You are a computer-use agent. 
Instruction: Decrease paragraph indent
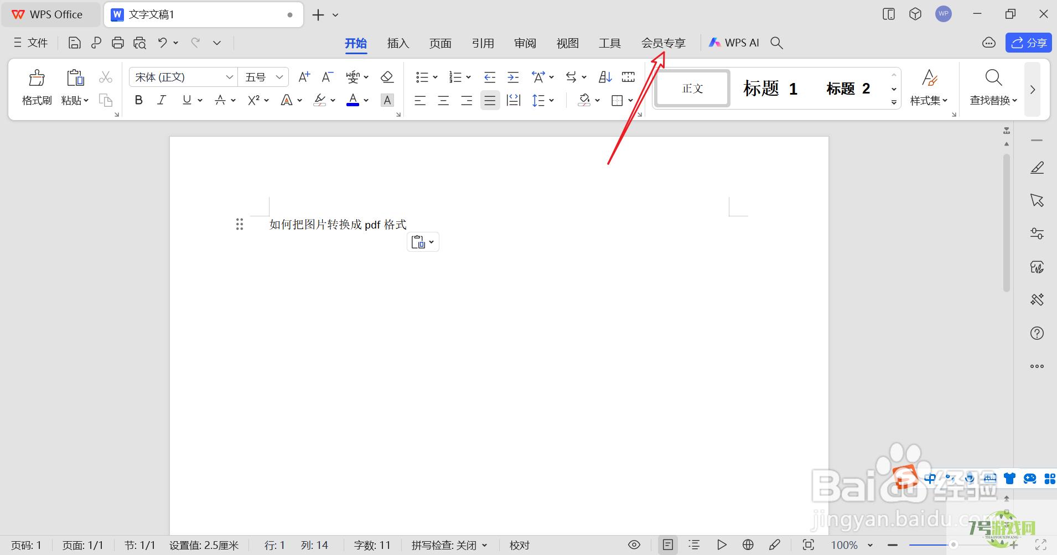point(490,77)
